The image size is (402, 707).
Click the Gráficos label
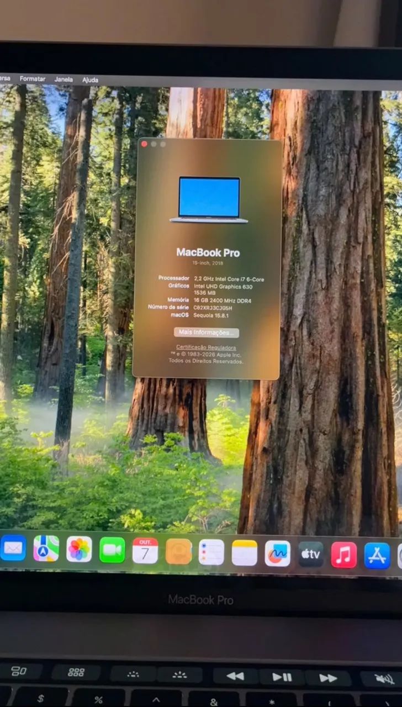[x=179, y=286]
